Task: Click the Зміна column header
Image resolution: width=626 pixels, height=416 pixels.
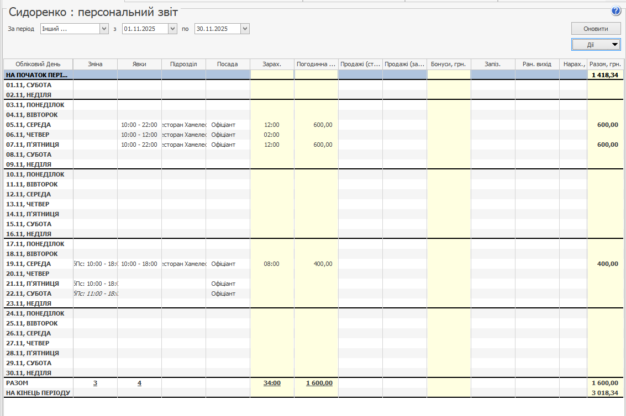Action: pos(95,64)
